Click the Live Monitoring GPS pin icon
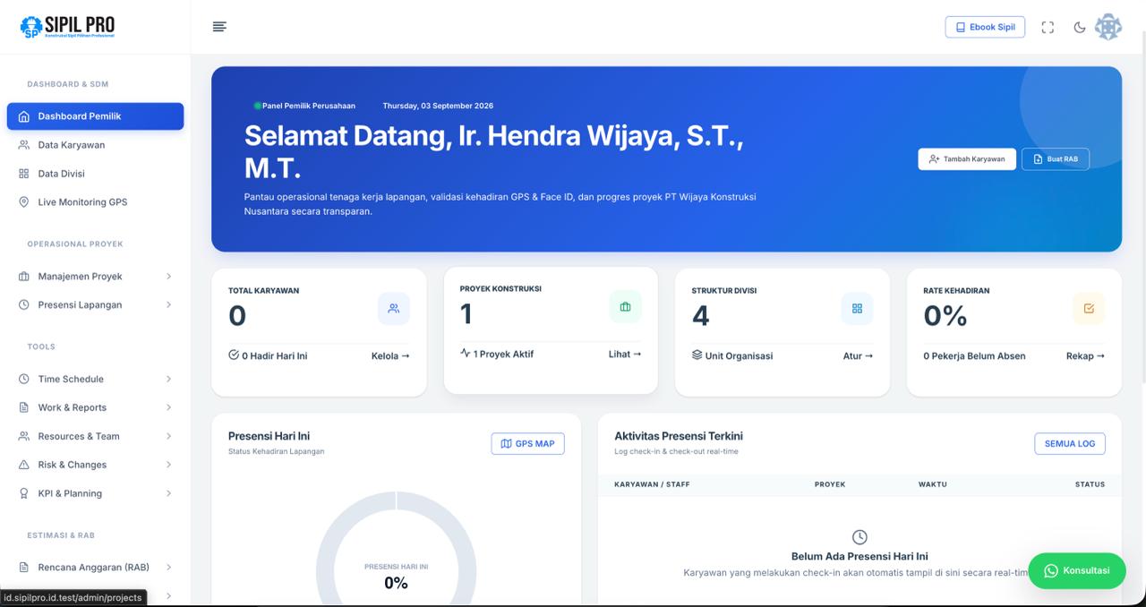1146x607 pixels. 24,202
